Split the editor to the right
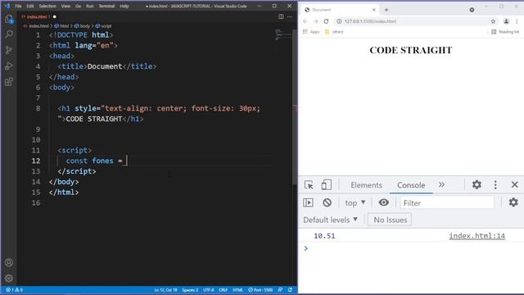The height and width of the screenshot is (295, 524). 281,16
